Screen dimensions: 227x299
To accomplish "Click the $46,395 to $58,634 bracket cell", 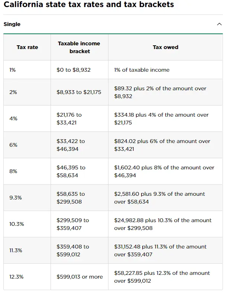I will pyautogui.click(x=71, y=171).
